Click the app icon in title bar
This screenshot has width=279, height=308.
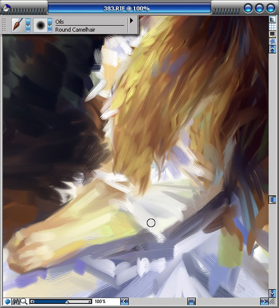coord(7,8)
